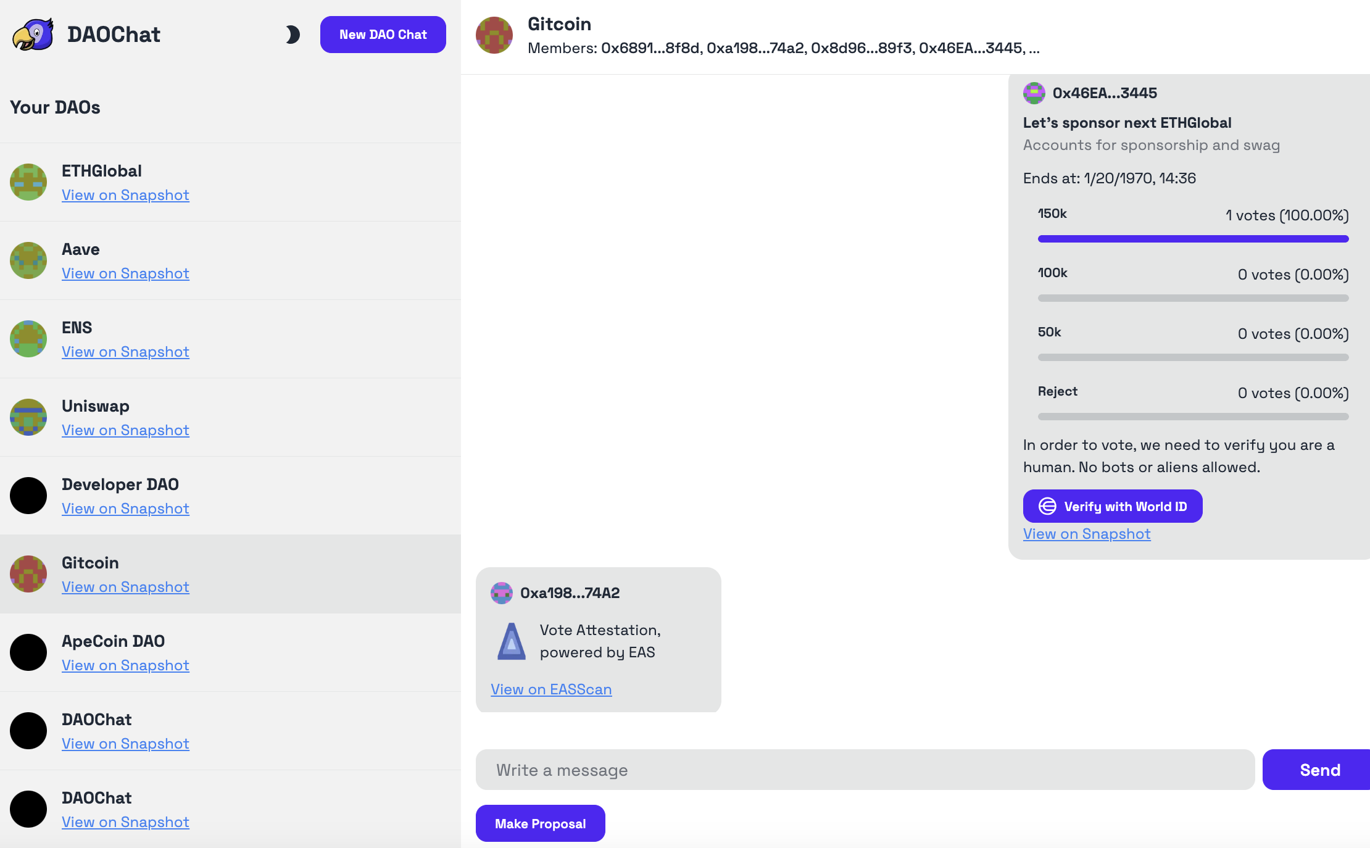Open ENS DAO snapshot page
The width and height of the screenshot is (1370, 848).
(125, 352)
